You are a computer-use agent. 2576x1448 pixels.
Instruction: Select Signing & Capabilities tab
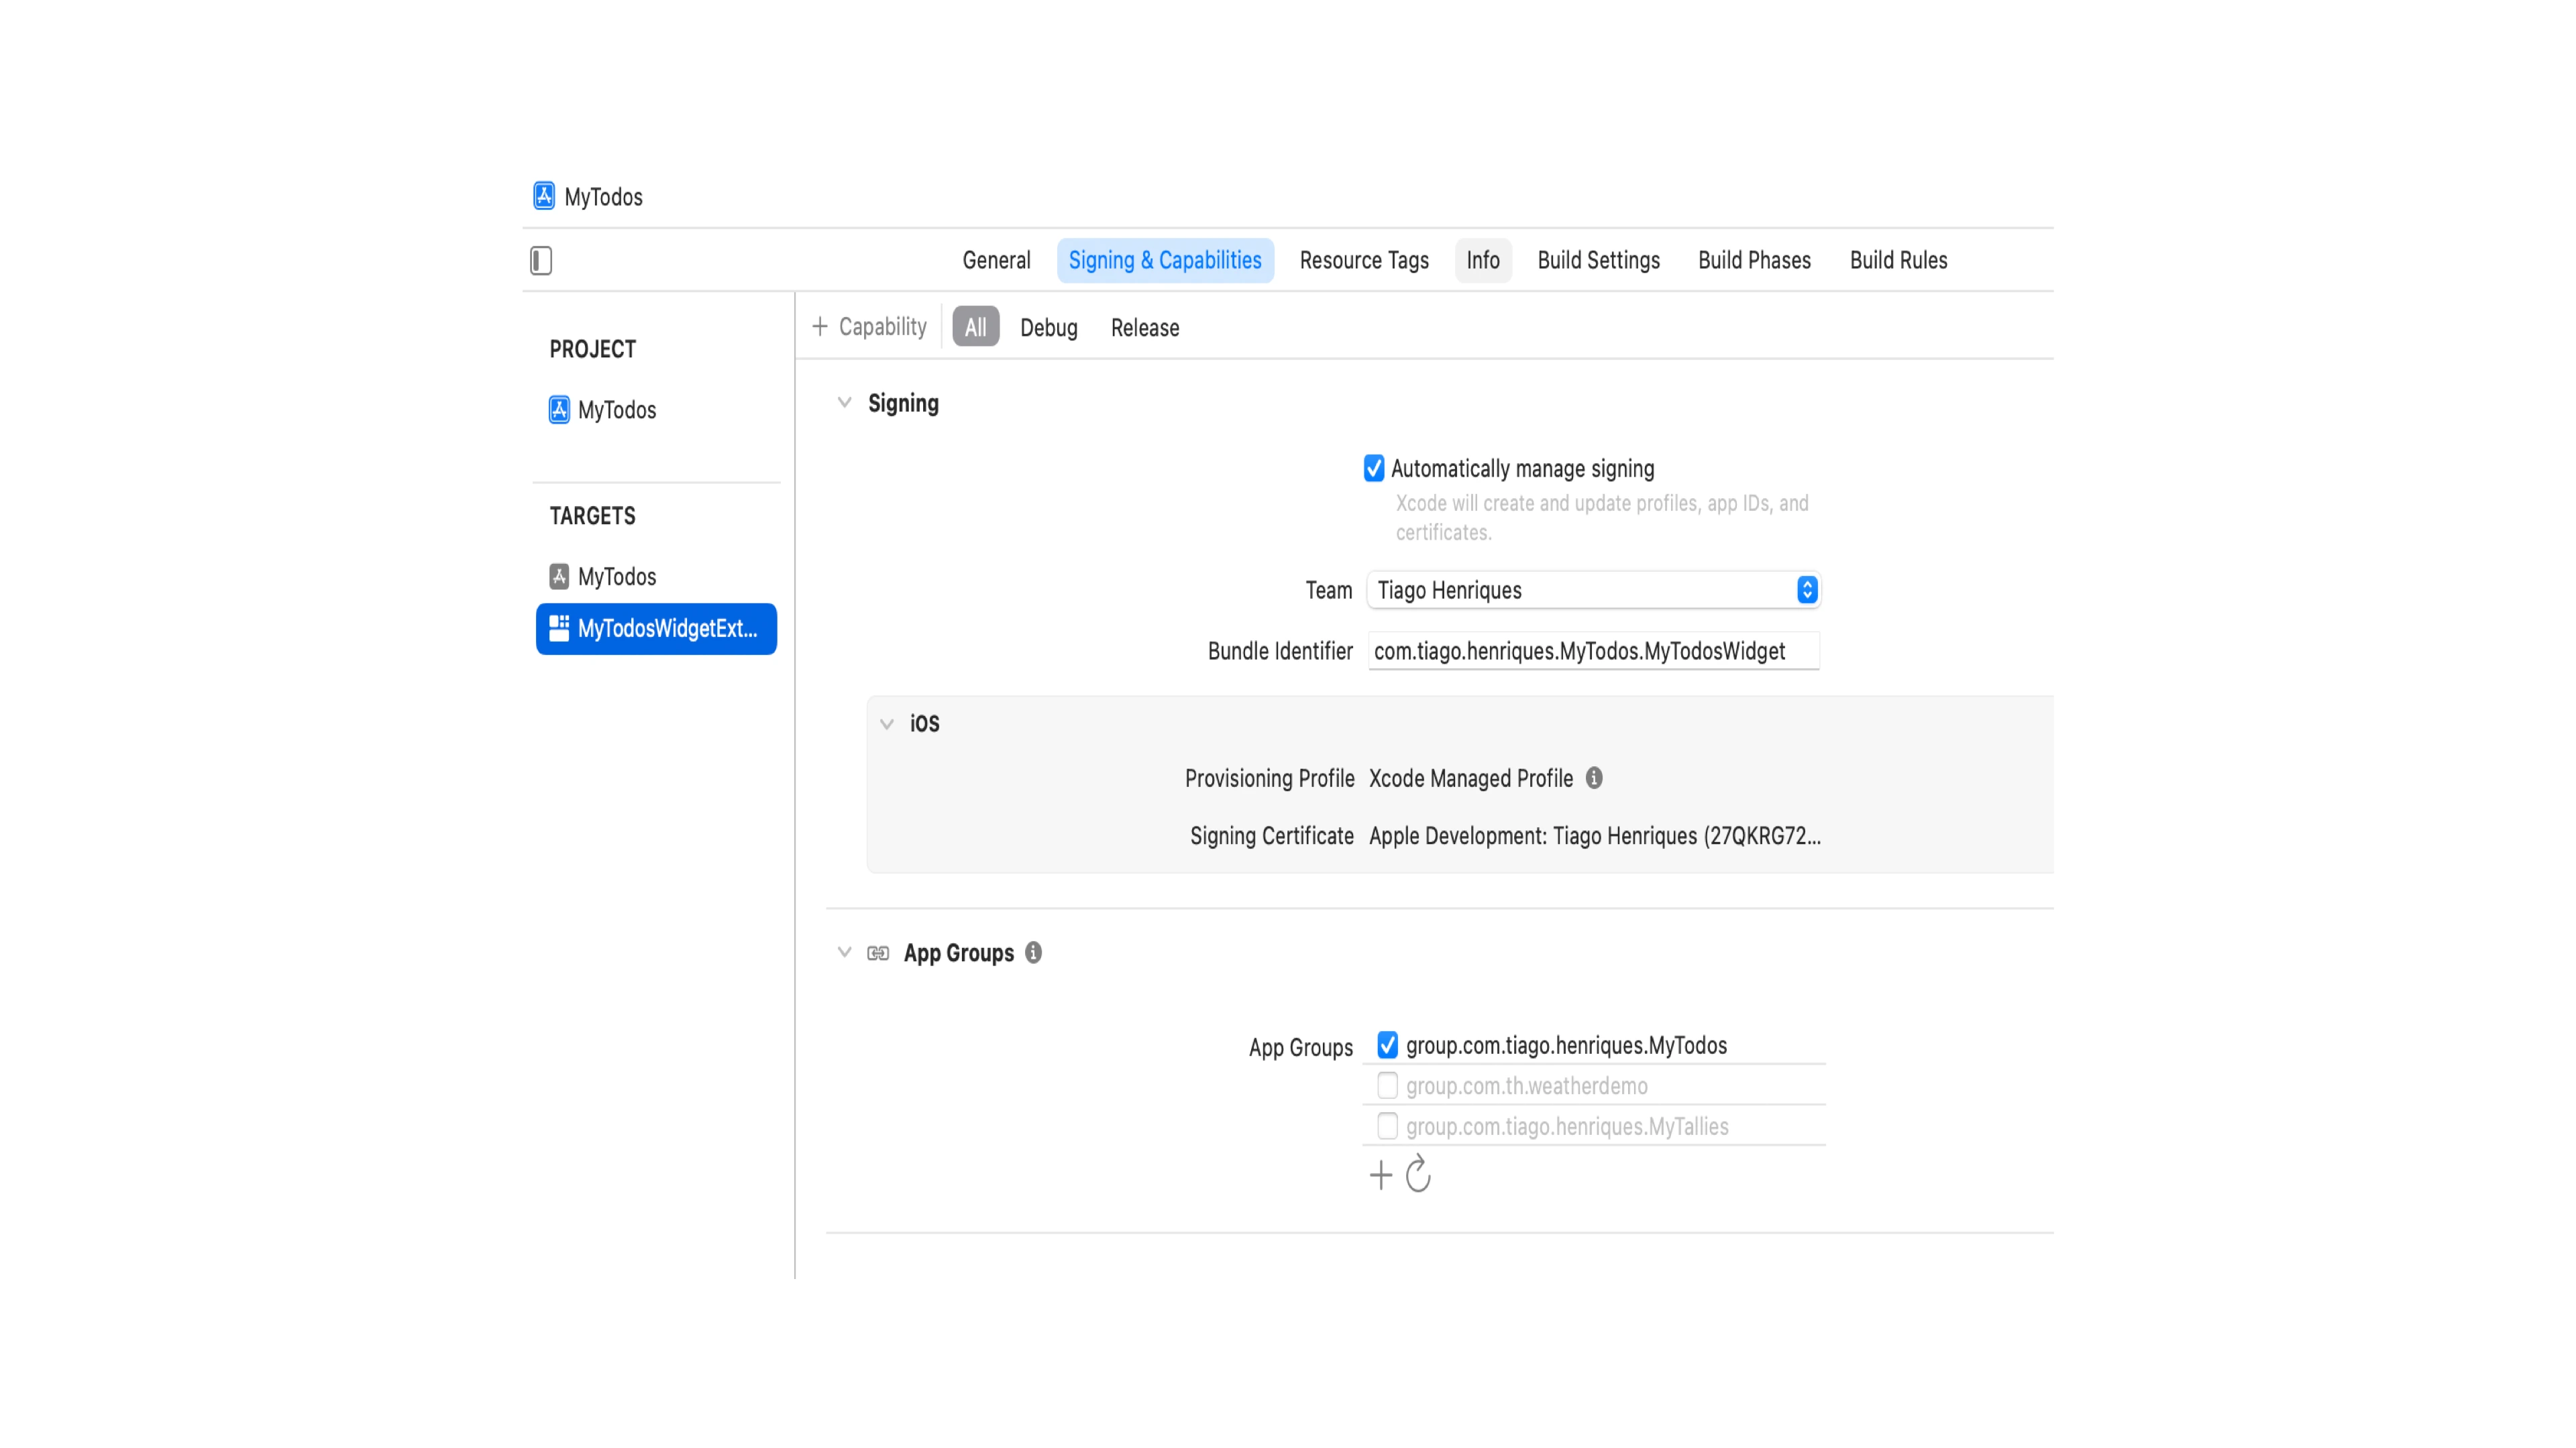(1165, 261)
